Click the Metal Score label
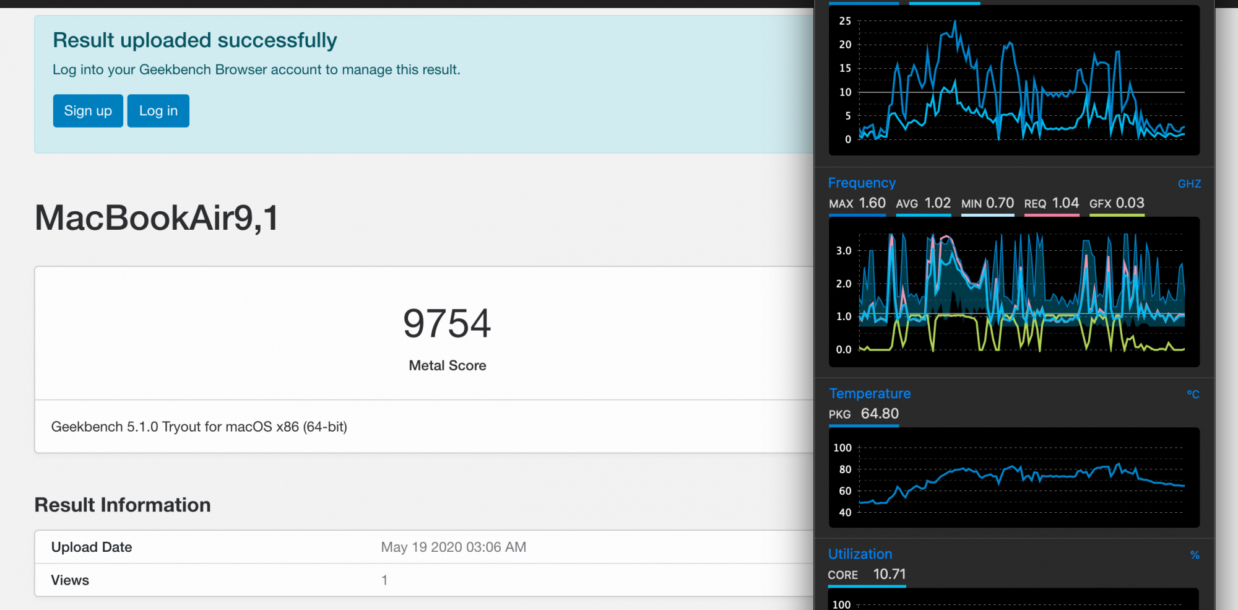Screen dimensions: 1238x610 click(448, 365)
